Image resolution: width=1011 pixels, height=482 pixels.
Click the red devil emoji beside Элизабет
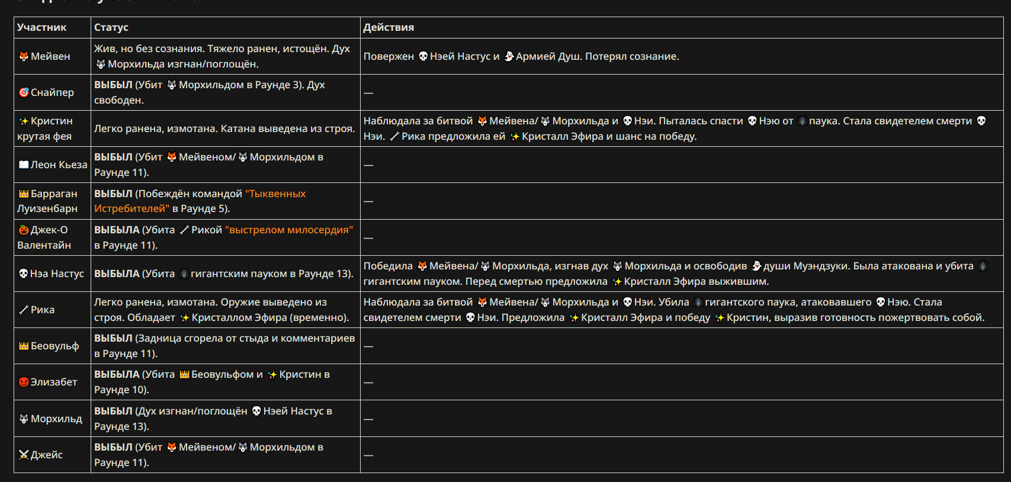point(24,382)
